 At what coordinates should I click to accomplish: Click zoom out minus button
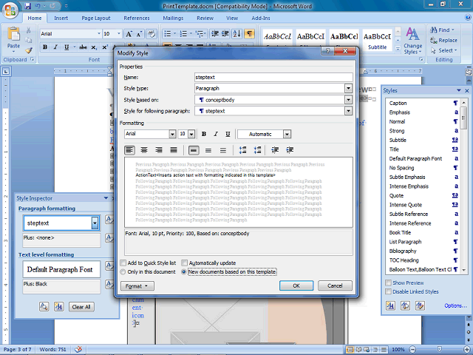[x=412, y=349]
